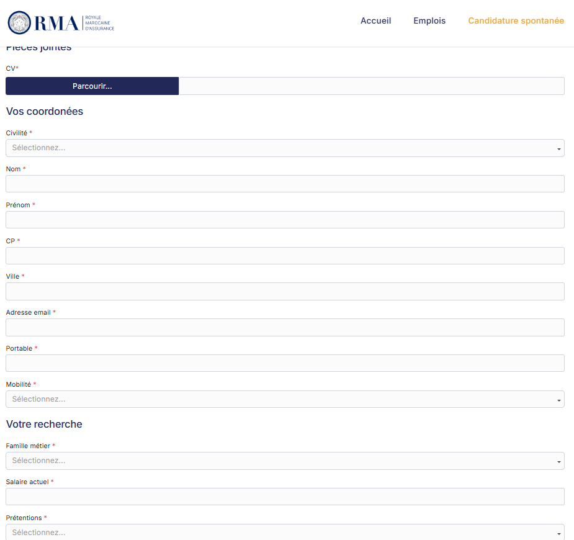Select the Adresse email field
574x540 pixels.
click(285, 327)
